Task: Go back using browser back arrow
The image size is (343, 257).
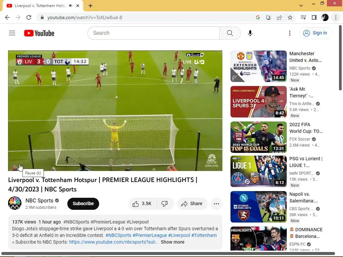Action: (7, 17)
